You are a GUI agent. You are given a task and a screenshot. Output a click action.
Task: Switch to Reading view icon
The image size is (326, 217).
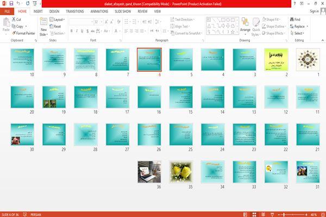[x=263, y=214]
